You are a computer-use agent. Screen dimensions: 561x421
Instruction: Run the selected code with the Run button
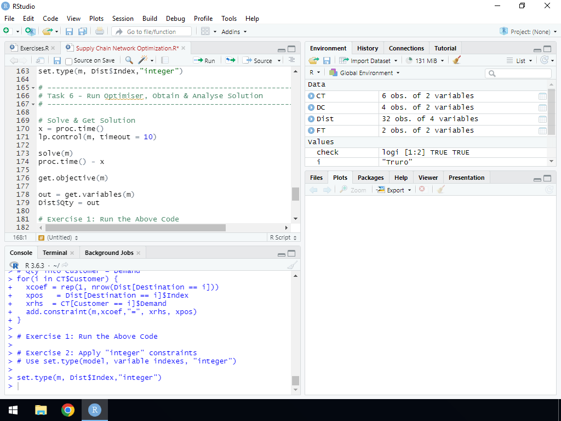click(x=205, y=60)
